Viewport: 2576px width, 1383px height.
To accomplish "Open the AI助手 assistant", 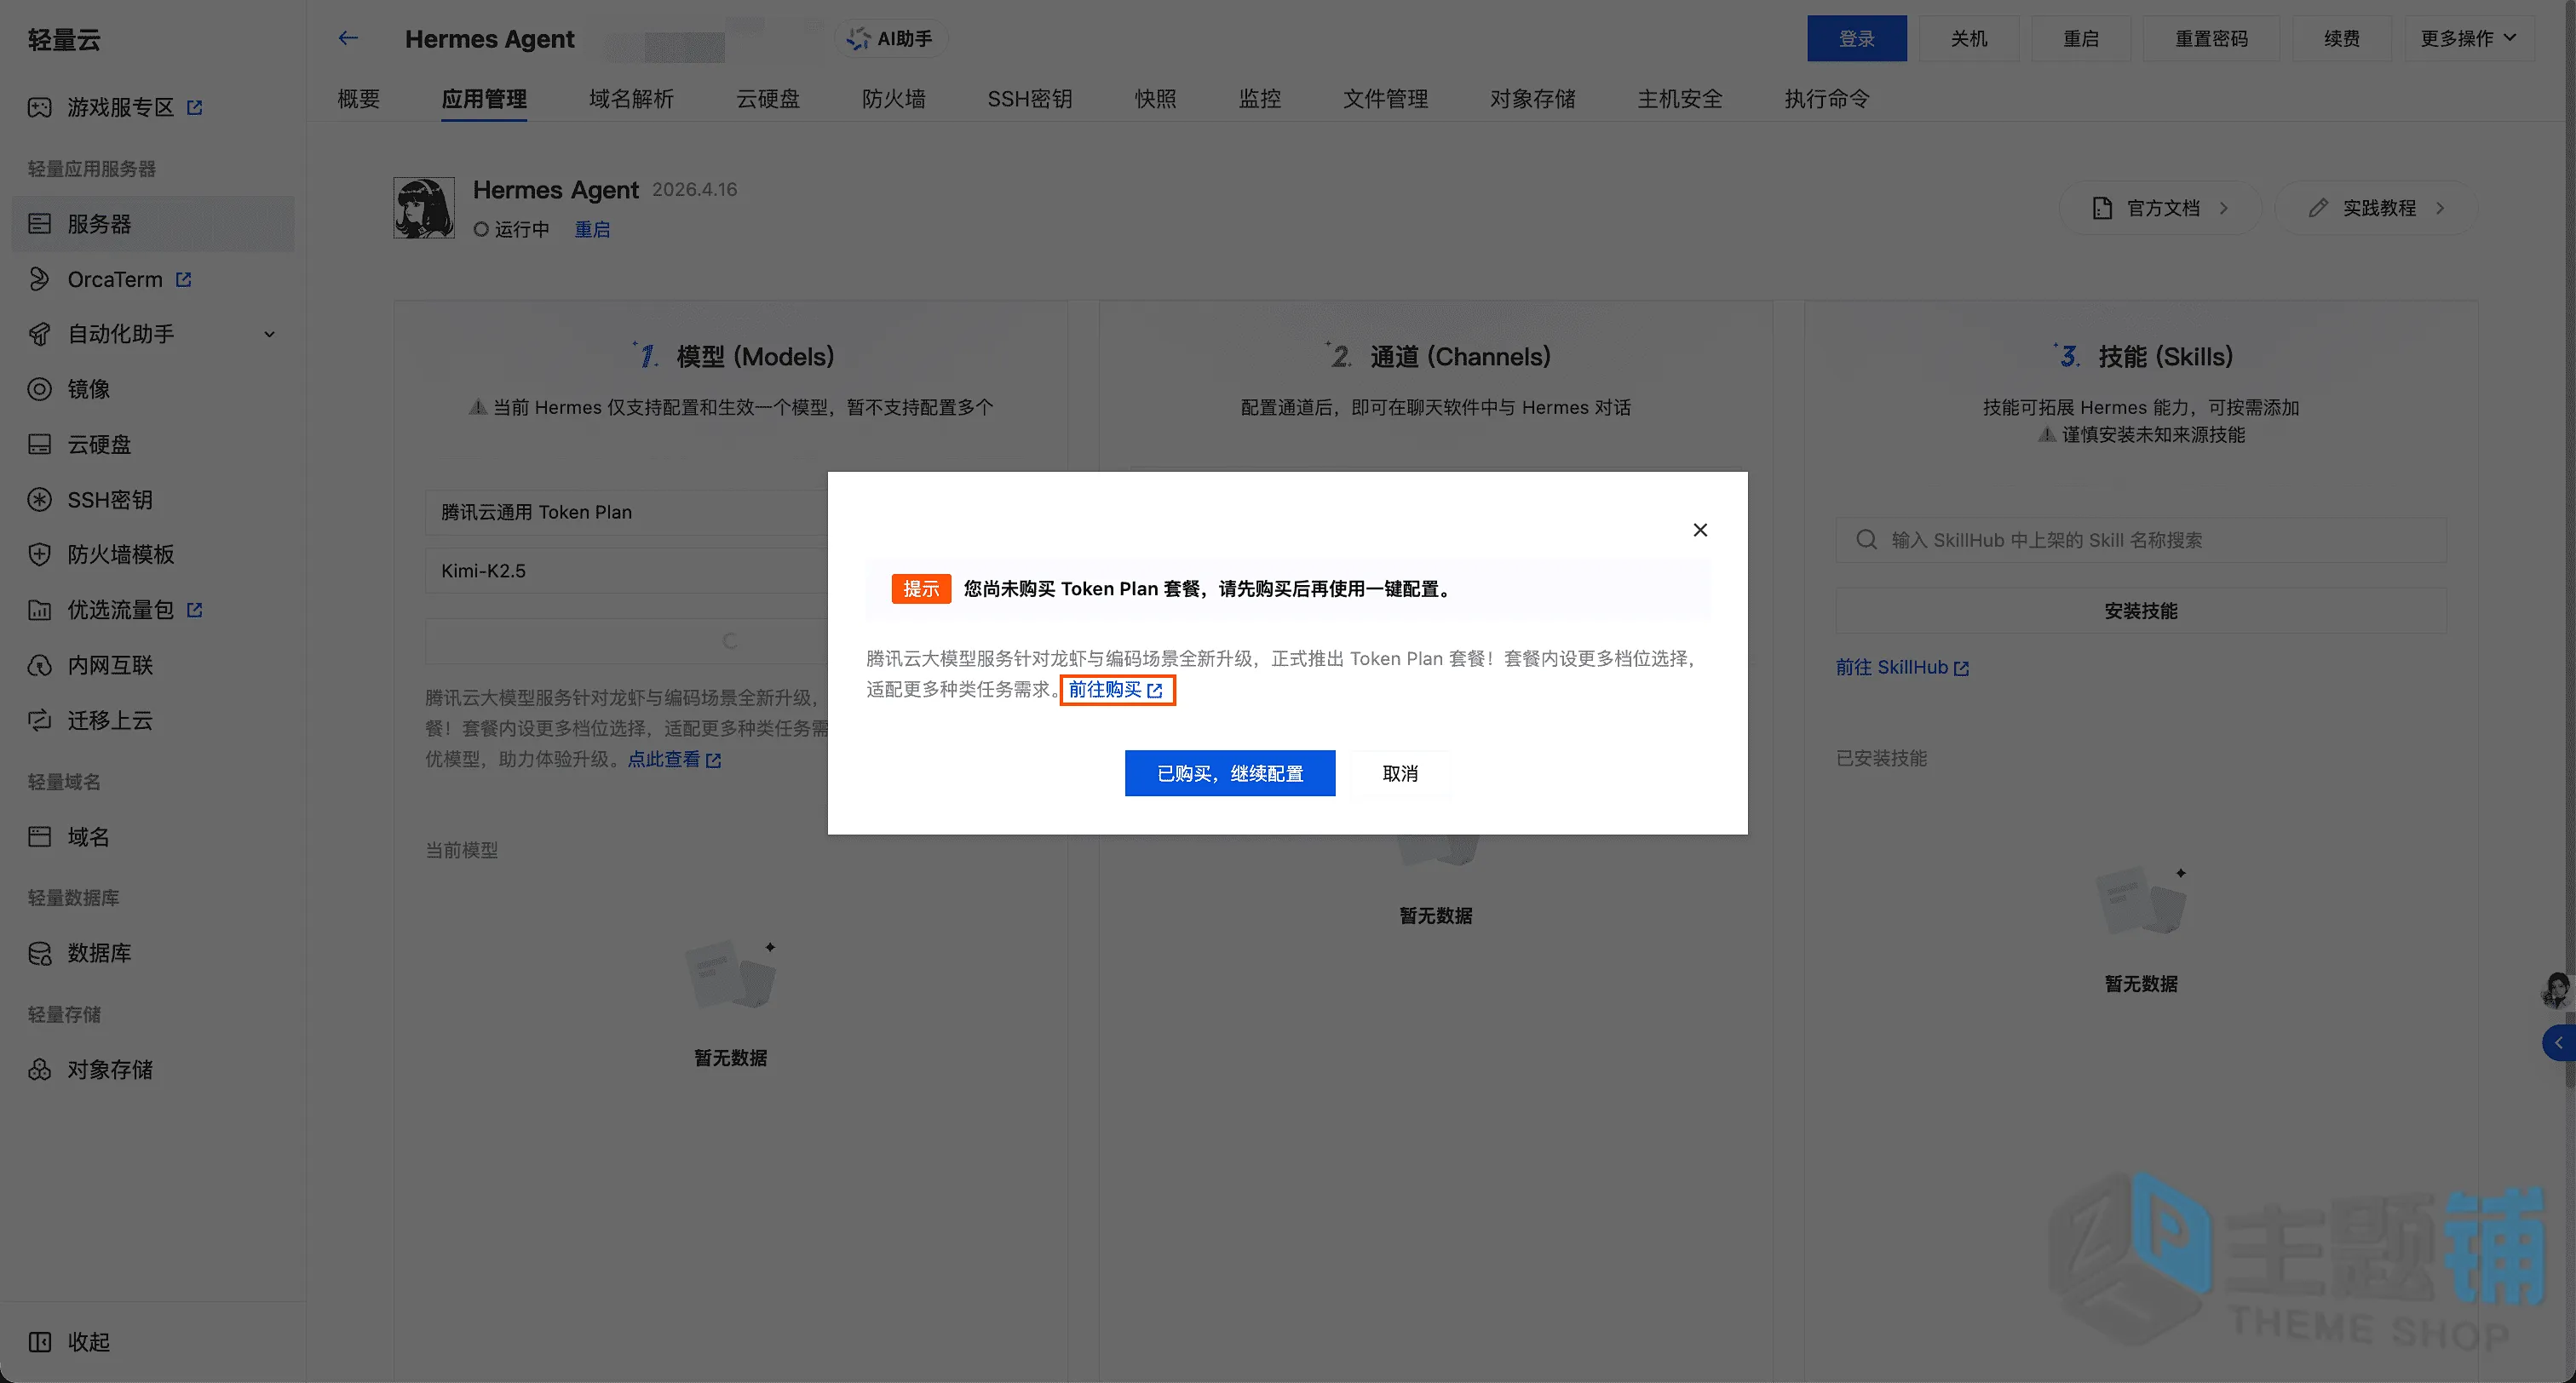I will [890, 38].
